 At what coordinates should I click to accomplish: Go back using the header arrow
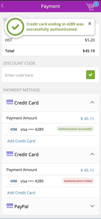pos(2,6)
